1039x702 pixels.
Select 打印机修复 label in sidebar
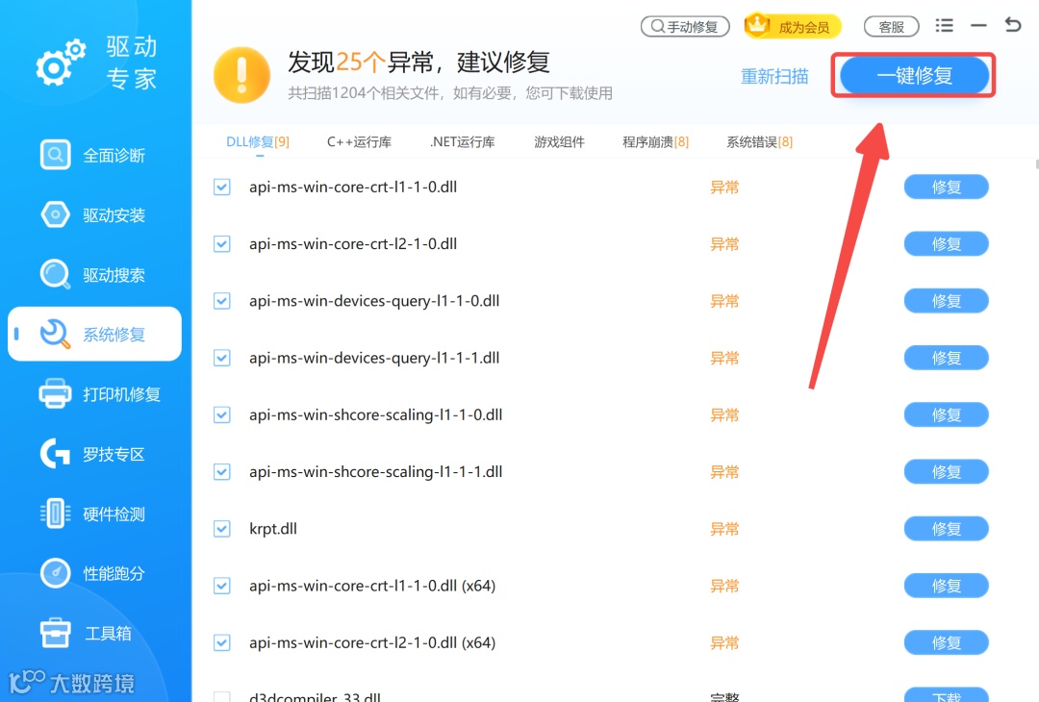[122, 394]
